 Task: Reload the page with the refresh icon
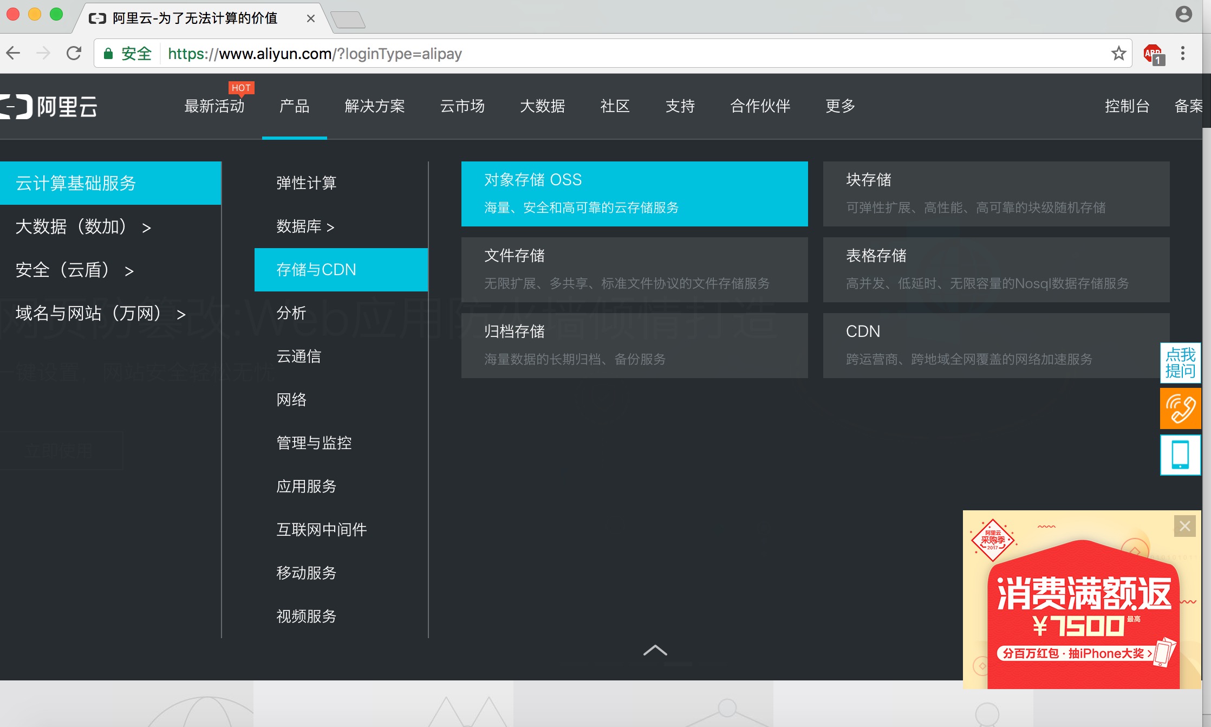pyautogui.click(x=74, y=53)
